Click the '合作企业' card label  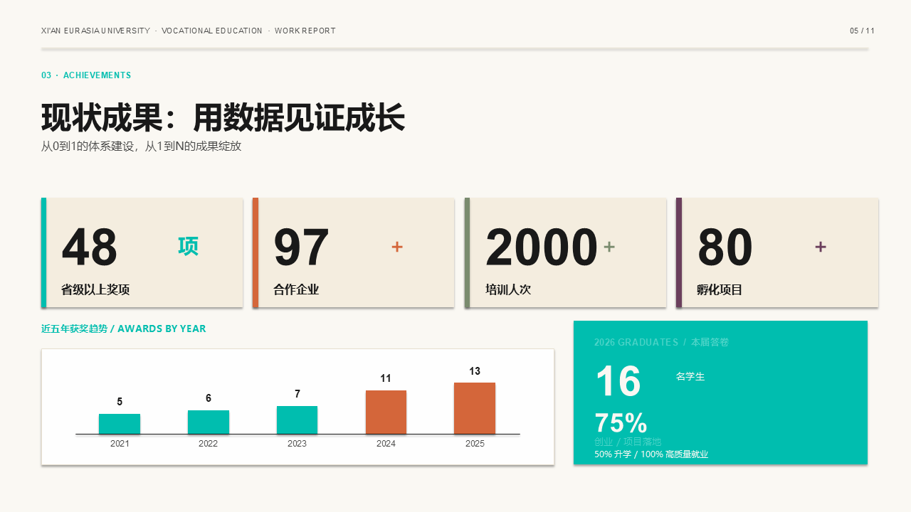pyautogui.click(x=296, y=289)
